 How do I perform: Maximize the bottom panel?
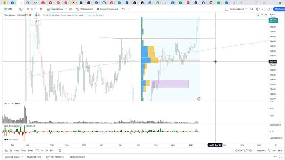point(281,157)
